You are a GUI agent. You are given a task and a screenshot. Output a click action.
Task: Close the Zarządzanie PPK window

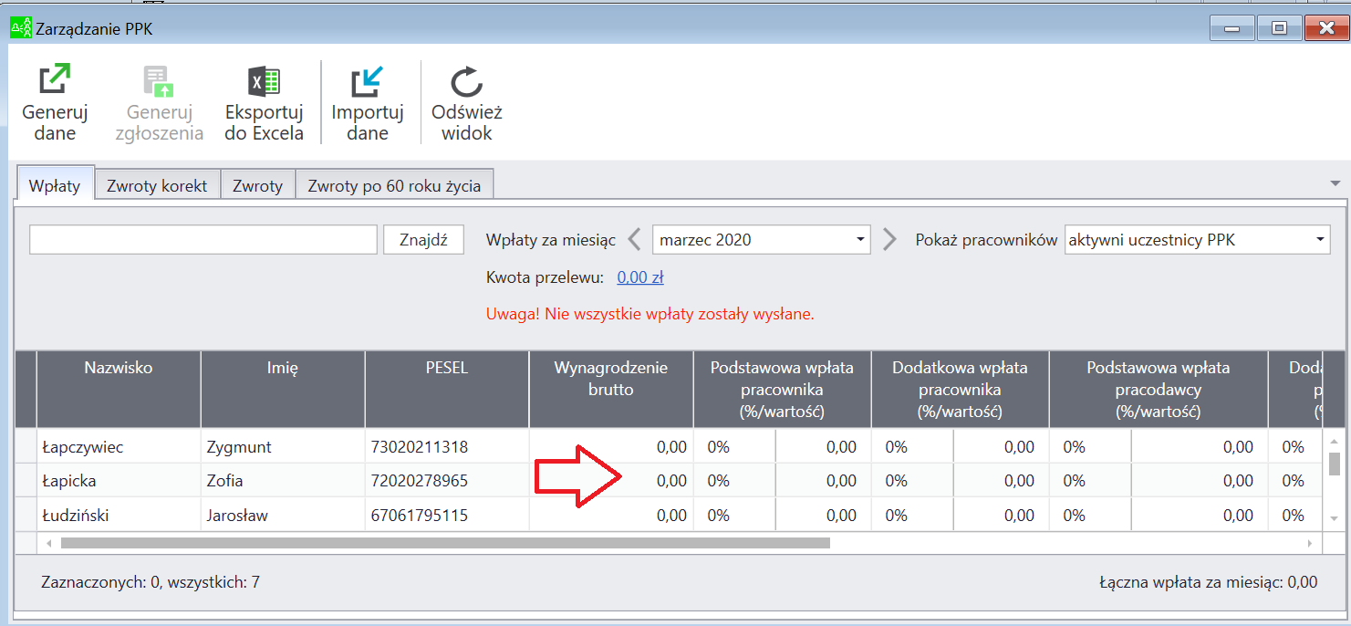[x=1326, y=28]
